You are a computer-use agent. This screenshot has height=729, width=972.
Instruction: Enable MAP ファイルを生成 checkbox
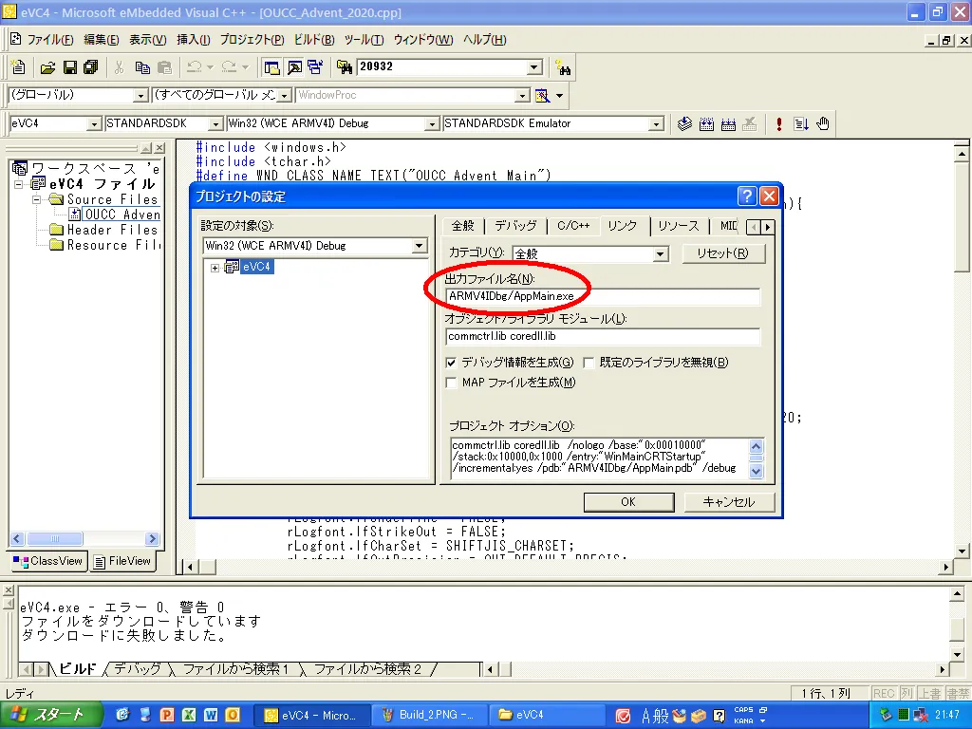pos(451,383)
